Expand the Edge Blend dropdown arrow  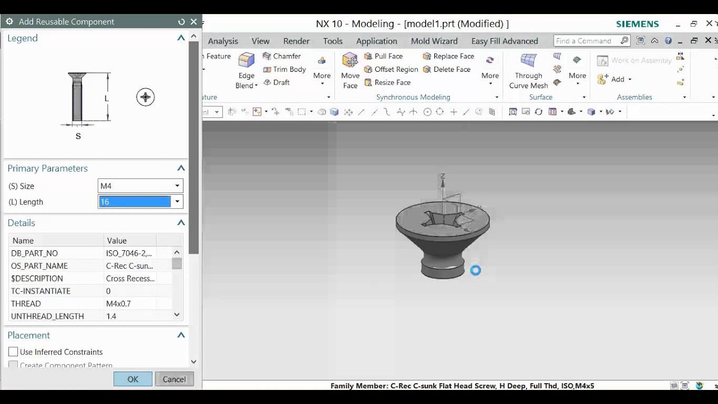click(x=256, y=86)
